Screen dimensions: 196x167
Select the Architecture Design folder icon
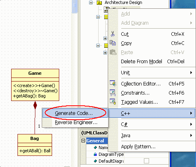point(99,2)
